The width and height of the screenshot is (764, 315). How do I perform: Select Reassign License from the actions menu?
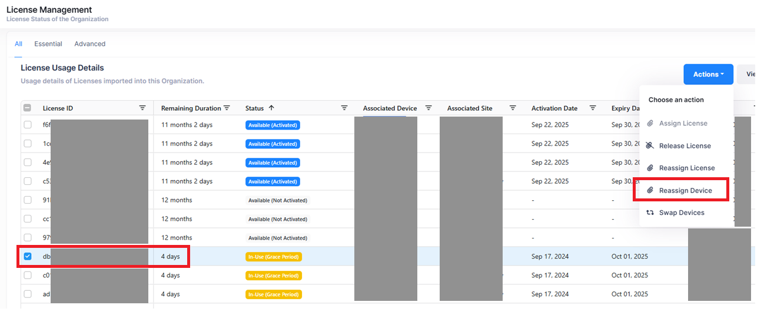pos(686,168)
